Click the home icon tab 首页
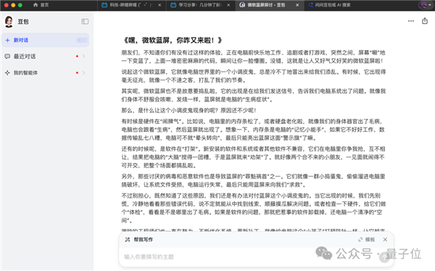This screenshot has width=435, height=271. point(41,5)
